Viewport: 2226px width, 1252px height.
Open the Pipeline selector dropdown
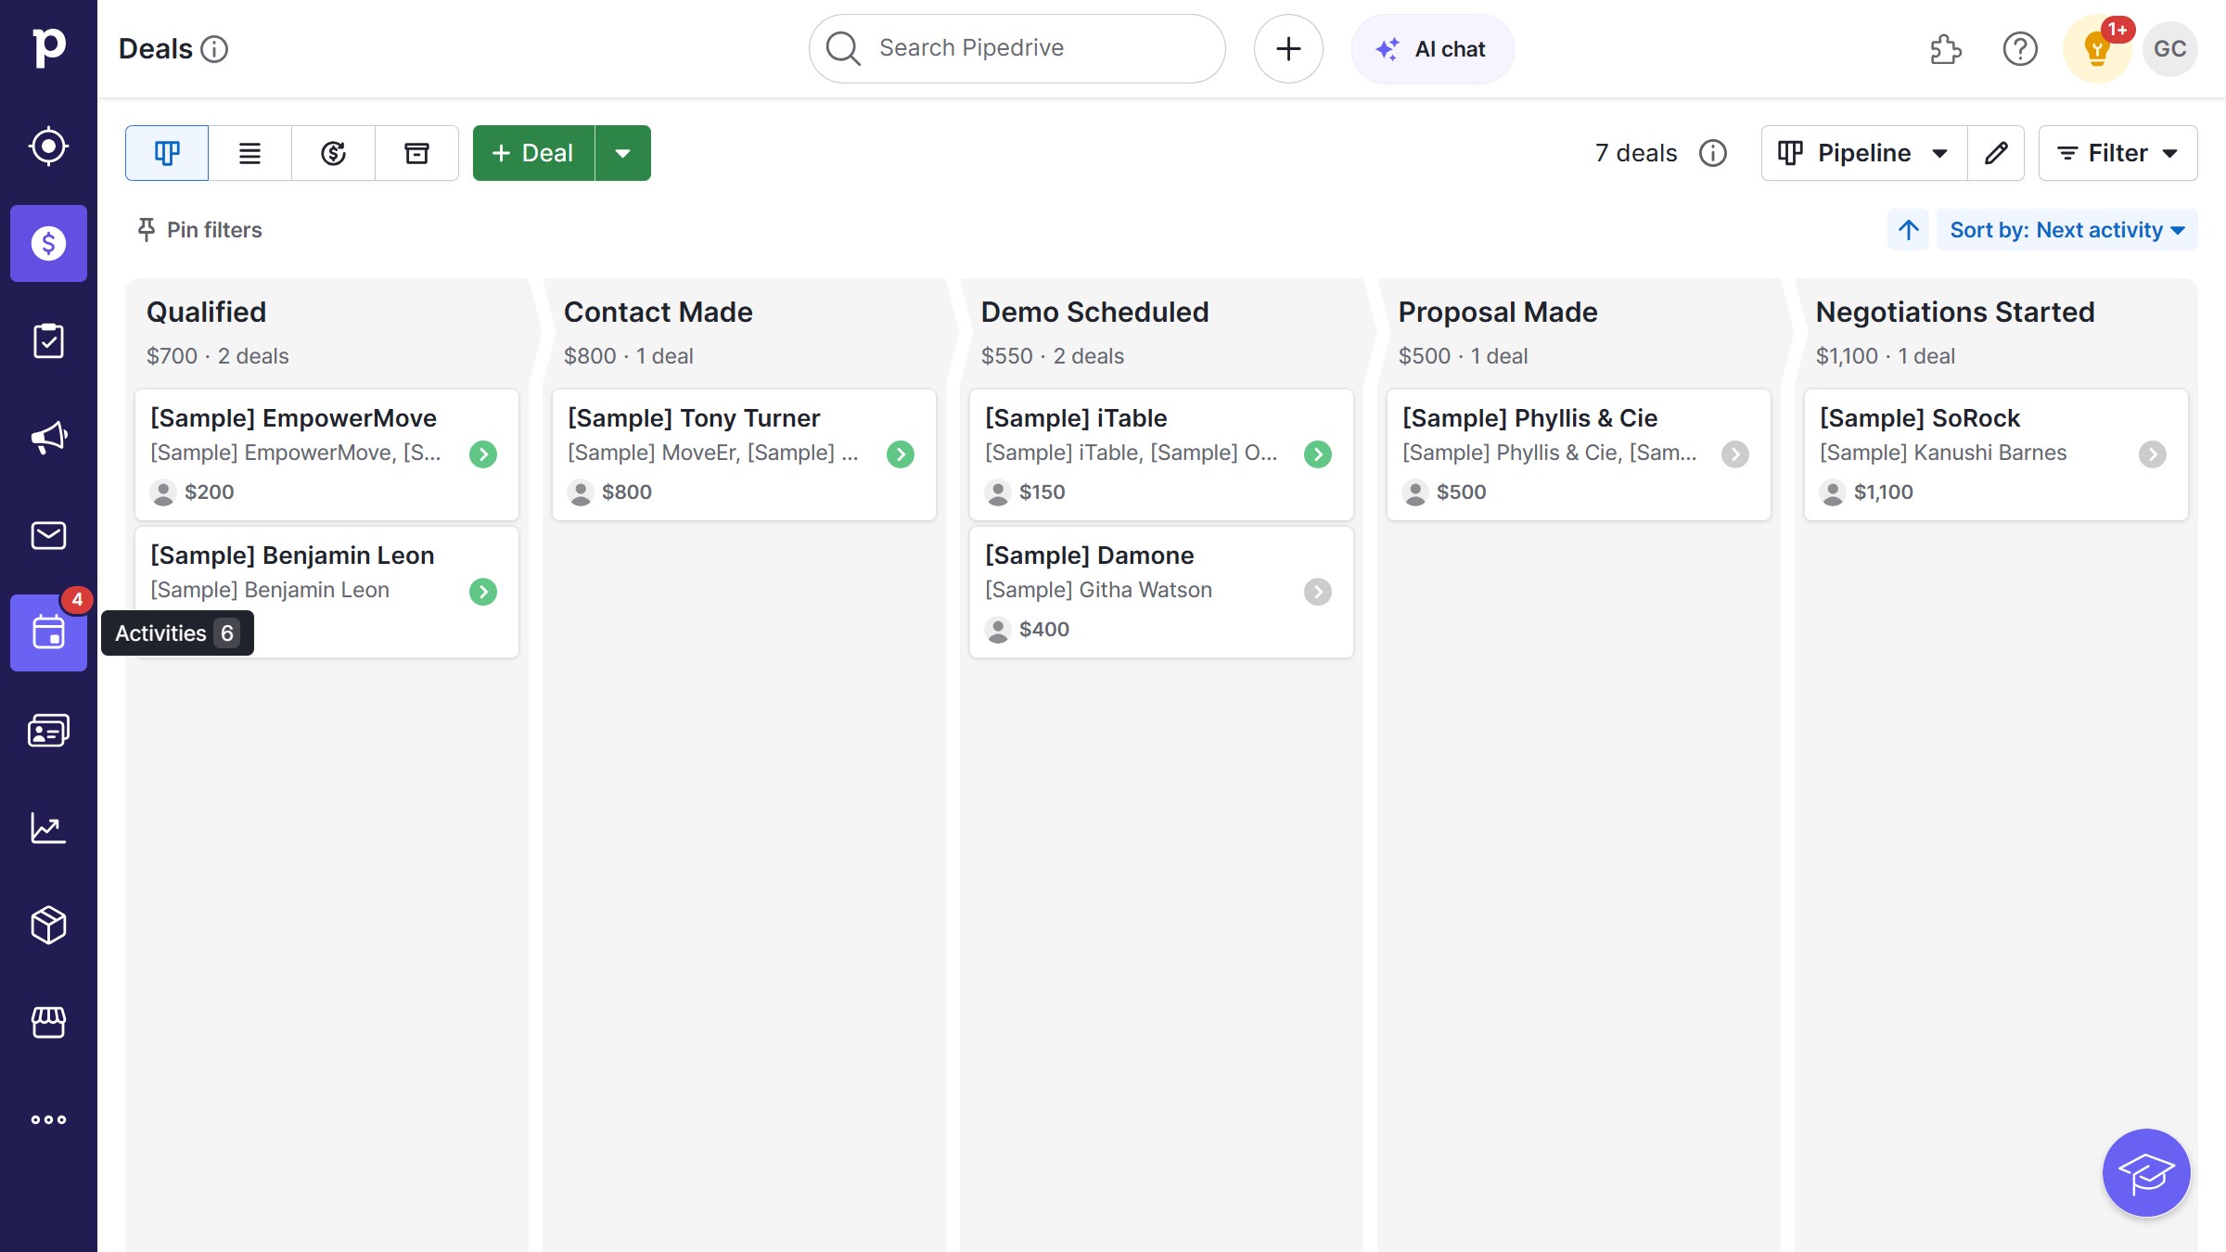pos(1862,153)
